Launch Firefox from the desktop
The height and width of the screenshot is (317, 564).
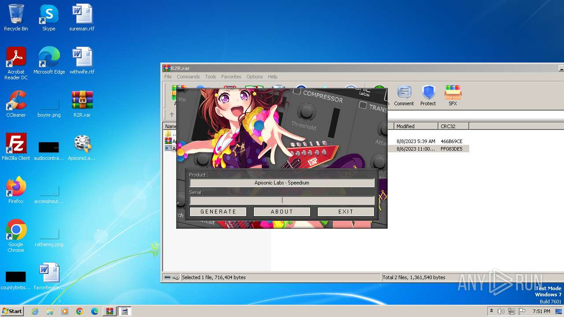[16, 191]
